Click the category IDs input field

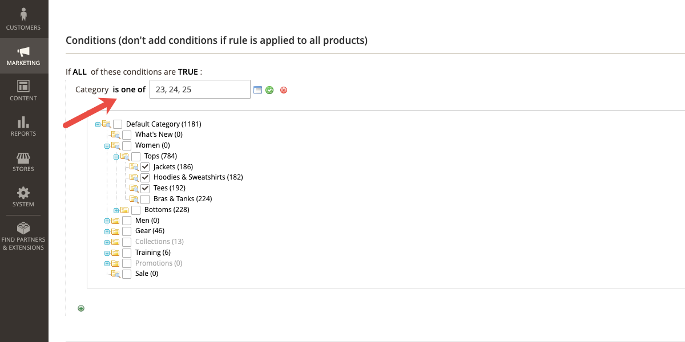(200, 89)
